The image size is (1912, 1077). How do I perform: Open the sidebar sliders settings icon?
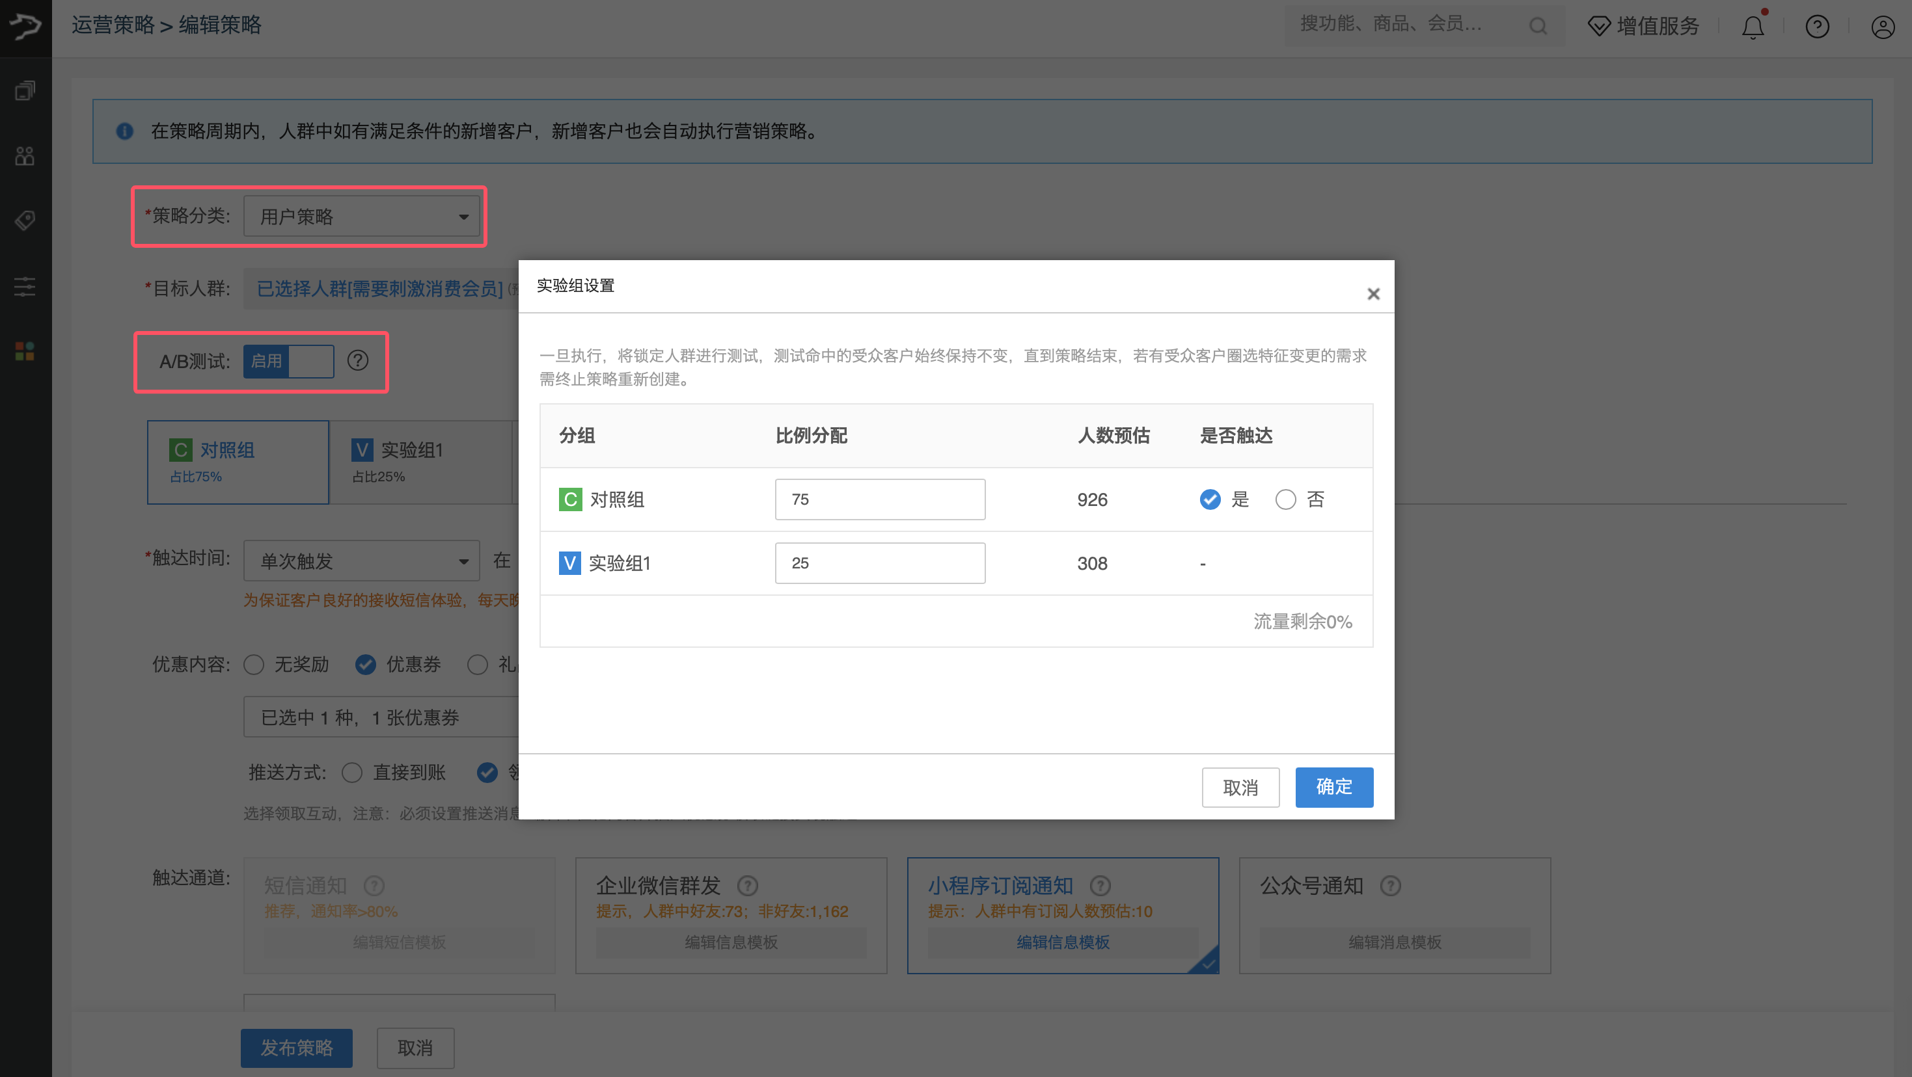pyautogui.click(x=25, y=286)
